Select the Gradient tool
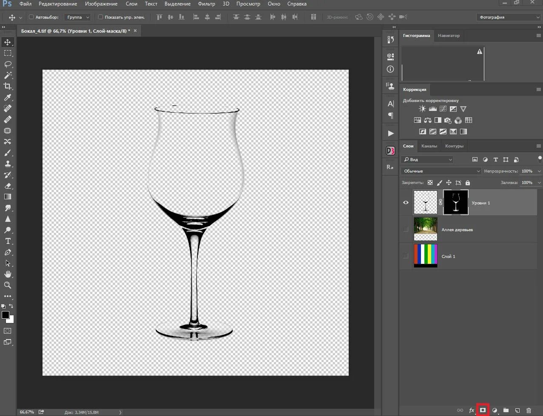The image size is (543, 416). pyautogui.click(x=8, y=197)
